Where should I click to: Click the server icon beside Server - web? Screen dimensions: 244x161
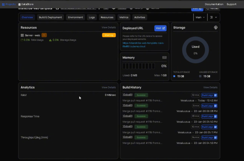(22, 35)
